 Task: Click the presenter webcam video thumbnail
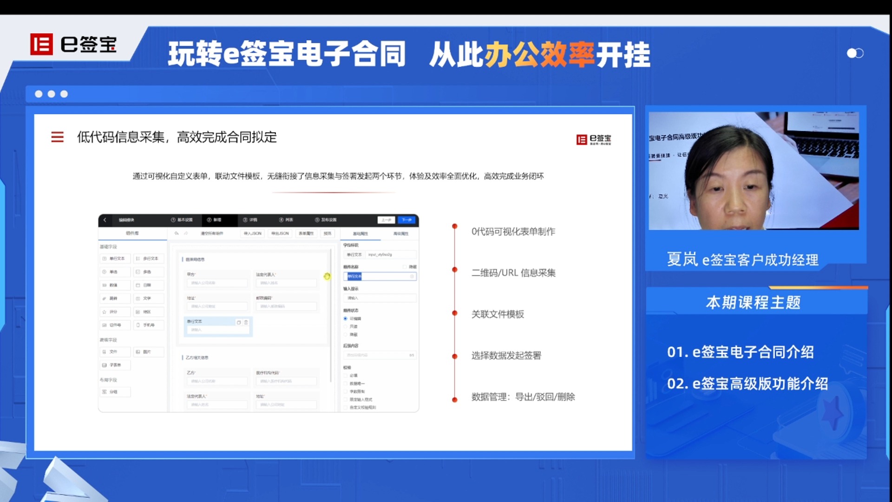pos(754,171)
